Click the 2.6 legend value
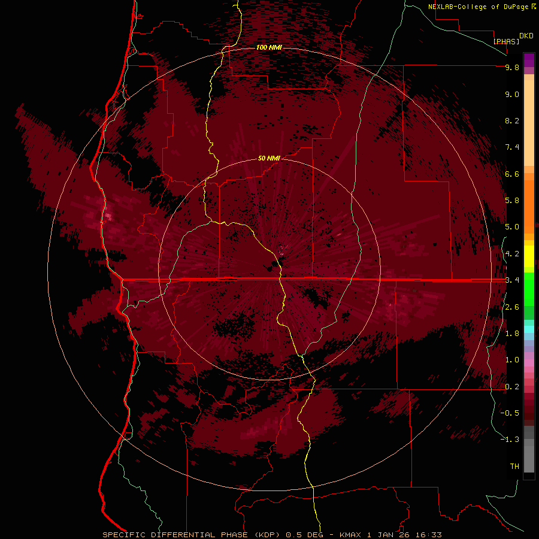Image resolution: width=539 pixels, height=539 pixels. click(x=512, y=307)
